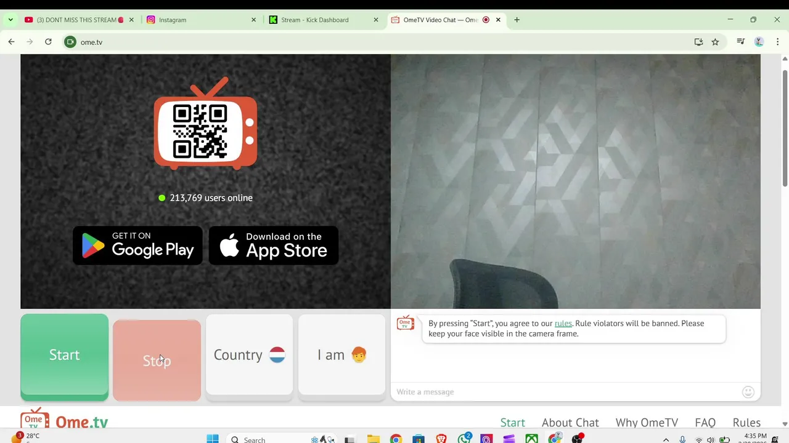Open the FAQ nav link
The height and width of the screenshot is (443, 789).
(705, 423)
